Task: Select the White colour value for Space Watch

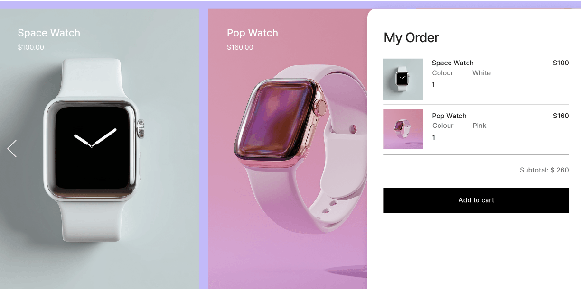Action: click(x=481, y=73)
